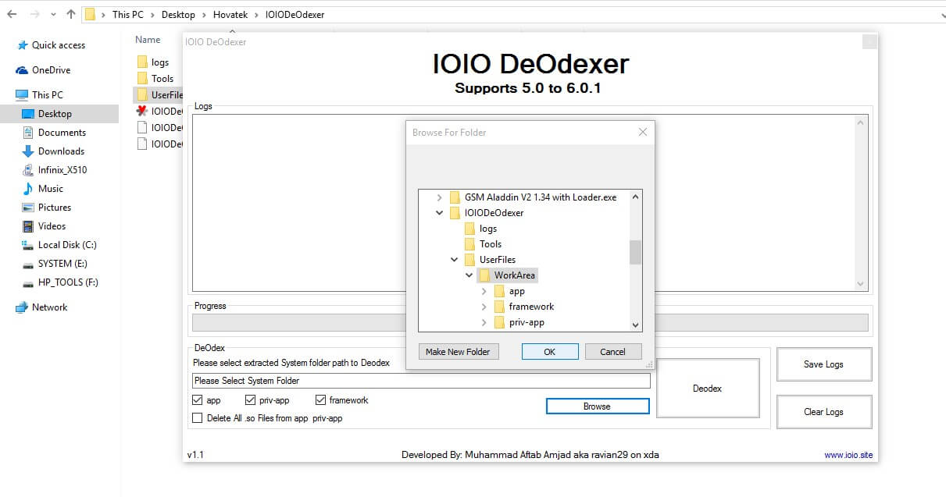946x497 pixels.
Task: Click the WorkArea folder in Browse For Folder
Action: click(515, 275)
